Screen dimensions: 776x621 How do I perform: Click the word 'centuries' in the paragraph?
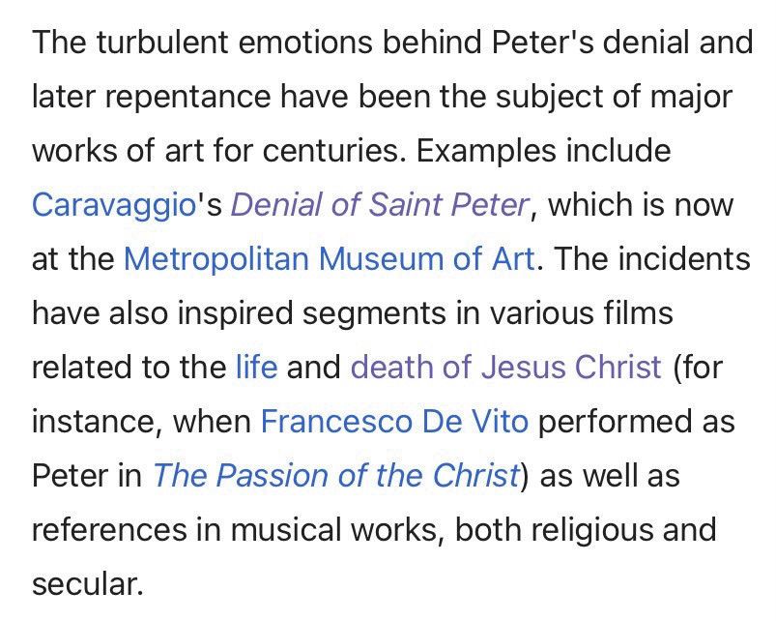tap(331, 151)
